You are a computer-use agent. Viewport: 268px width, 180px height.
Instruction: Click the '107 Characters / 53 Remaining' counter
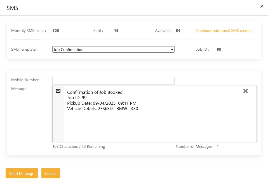[79, 146]
